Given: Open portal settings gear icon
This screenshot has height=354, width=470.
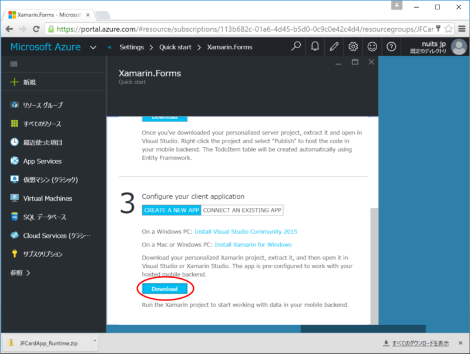Looking at the screenshot, I should pyautogui.click(x=353, y=47).
